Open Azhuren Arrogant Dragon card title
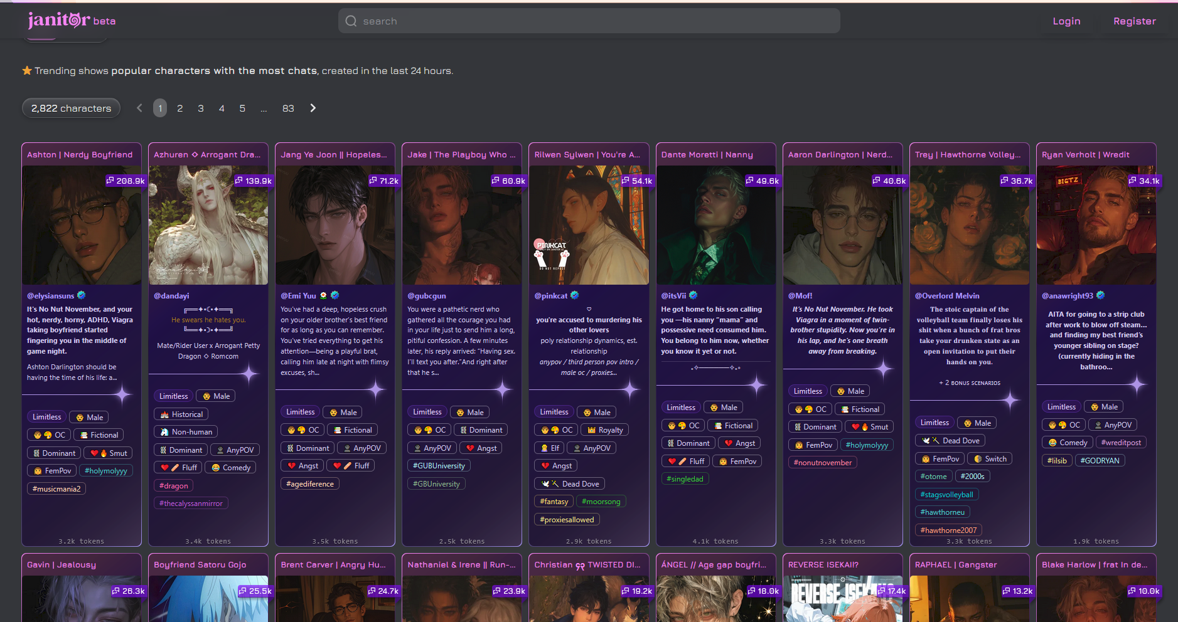 point(208,154)
